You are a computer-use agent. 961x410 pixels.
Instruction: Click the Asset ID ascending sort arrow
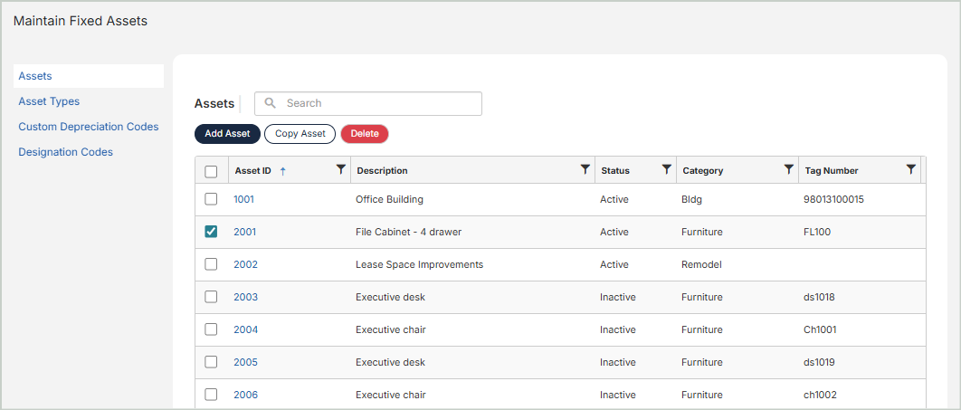(282, 170)
